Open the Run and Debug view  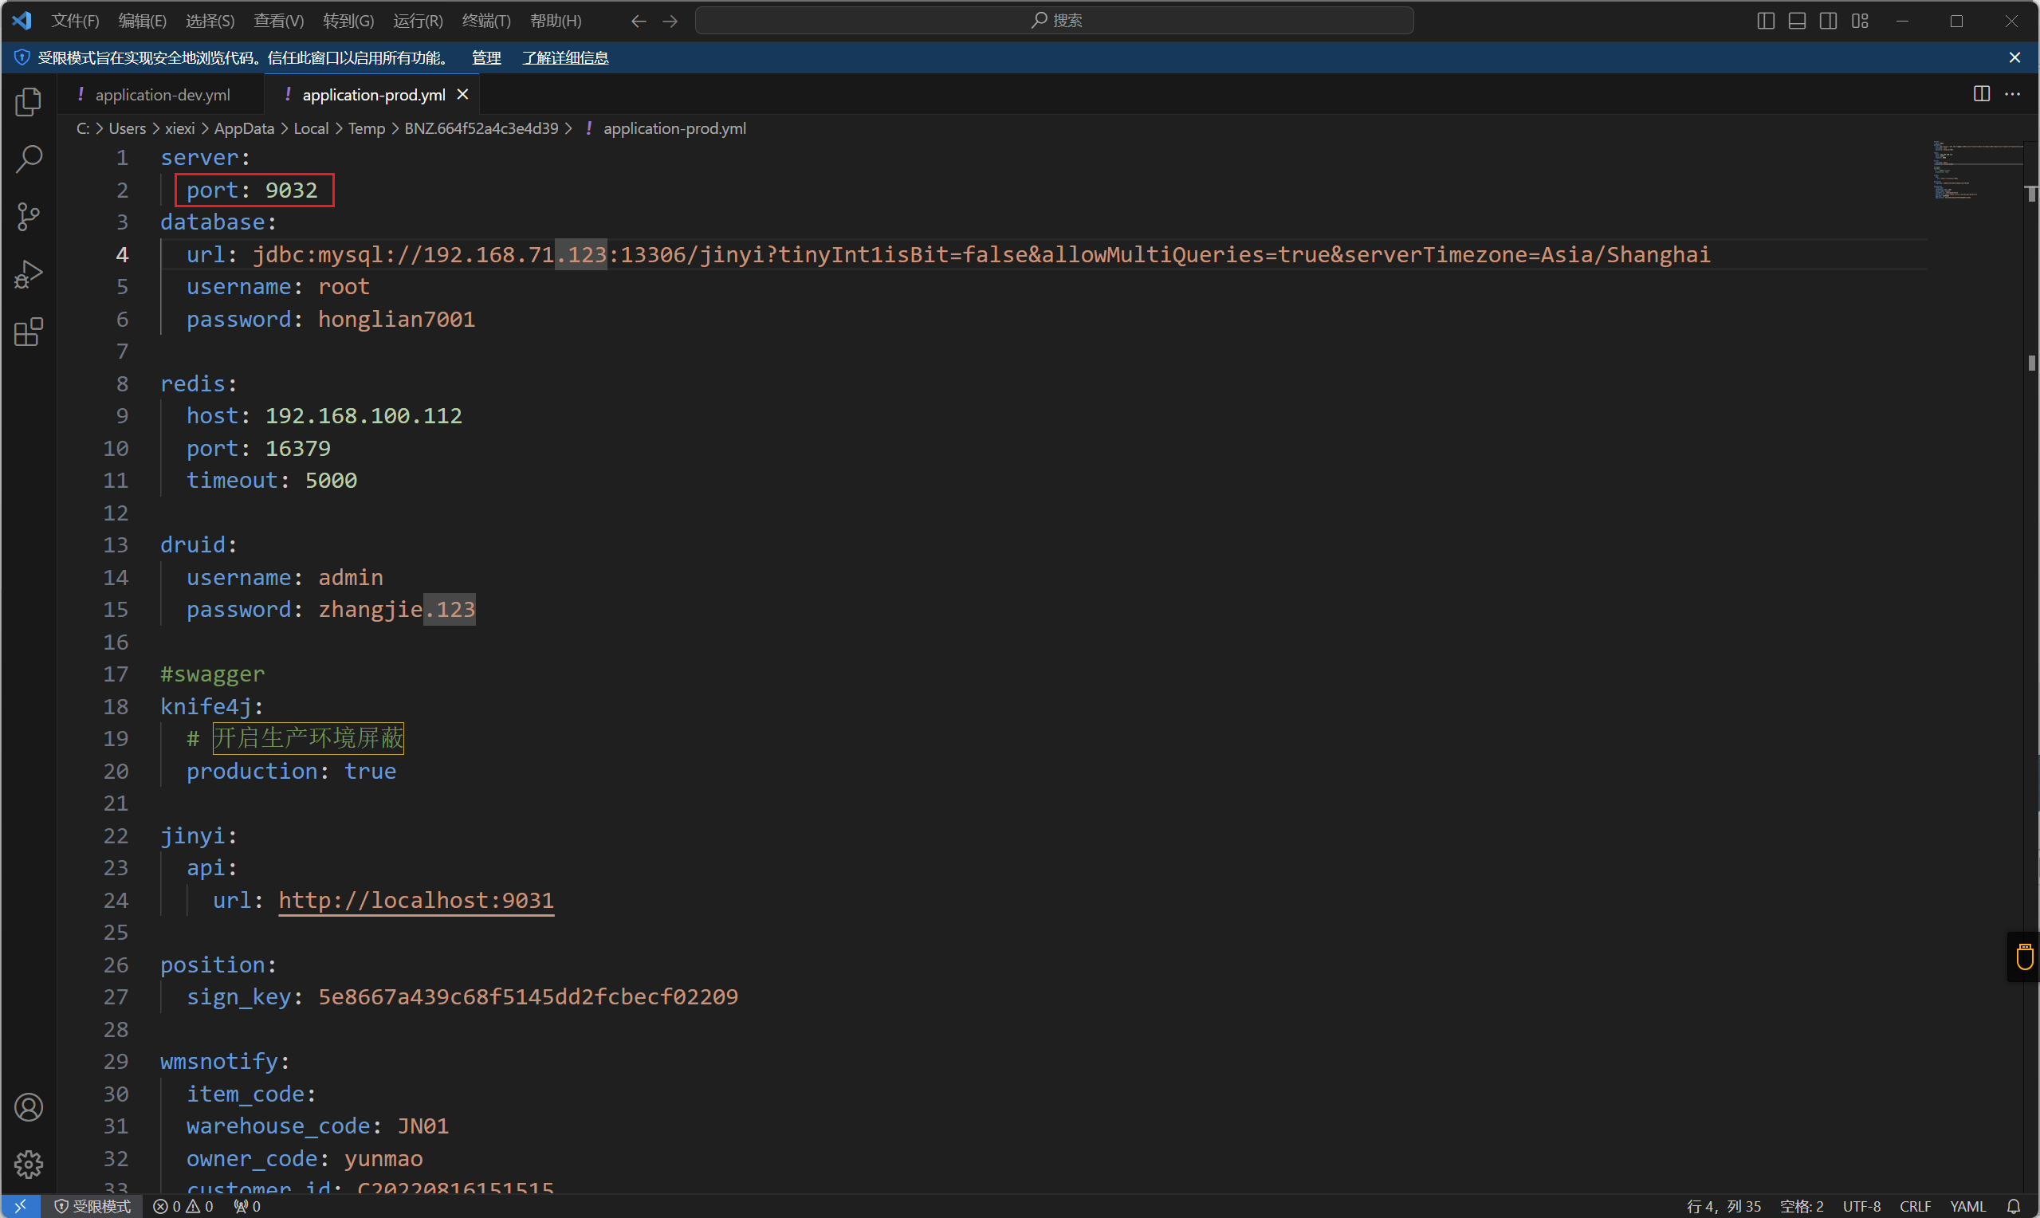29,274
